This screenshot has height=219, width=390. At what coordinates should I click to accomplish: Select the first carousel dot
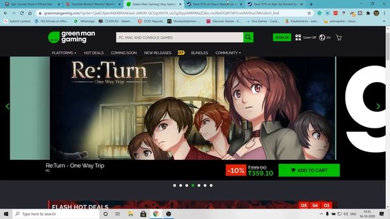click(x=175, y=186)
